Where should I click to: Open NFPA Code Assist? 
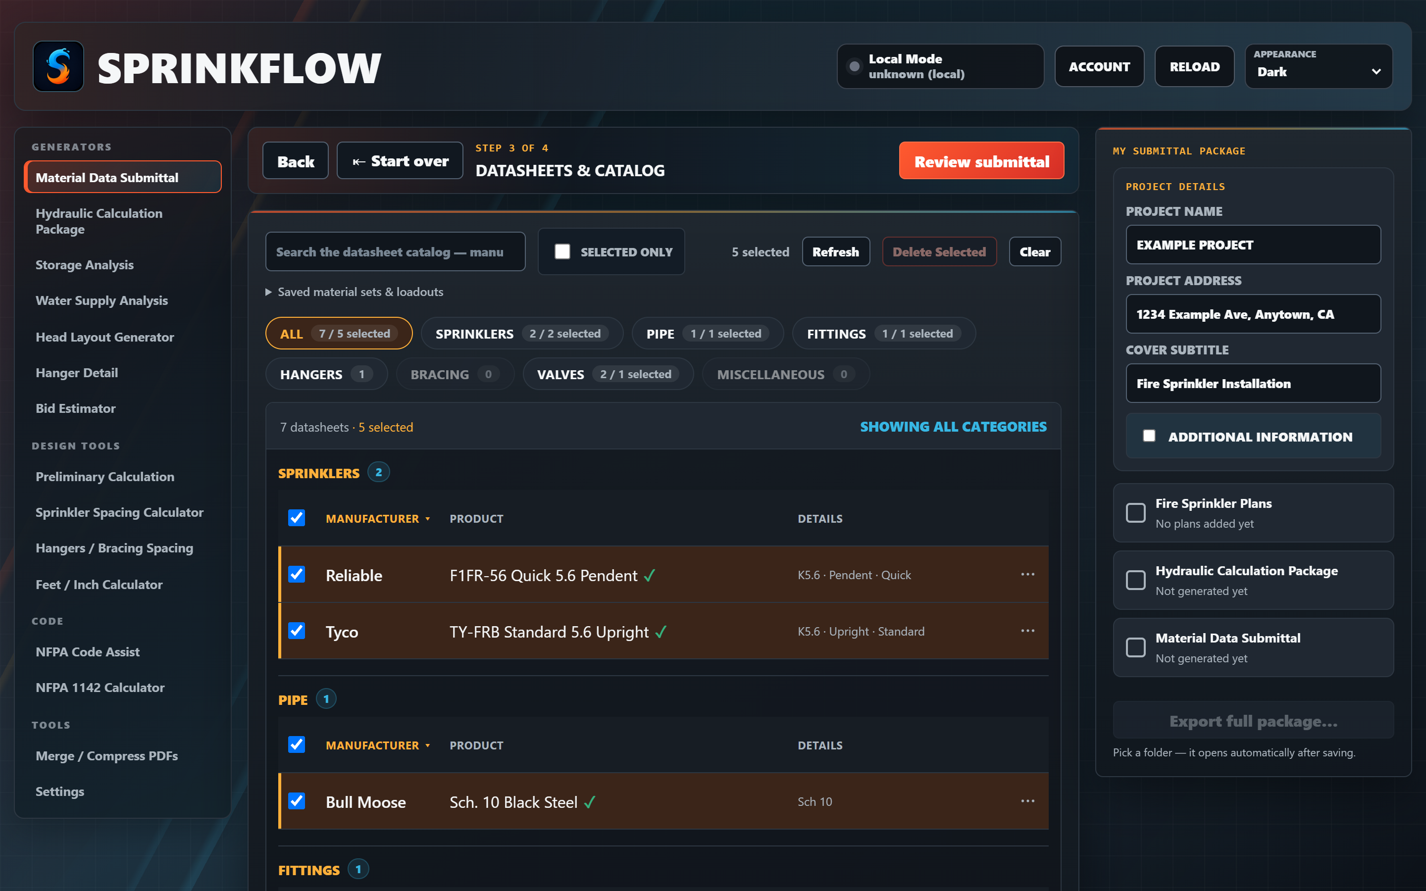point(123,652)
